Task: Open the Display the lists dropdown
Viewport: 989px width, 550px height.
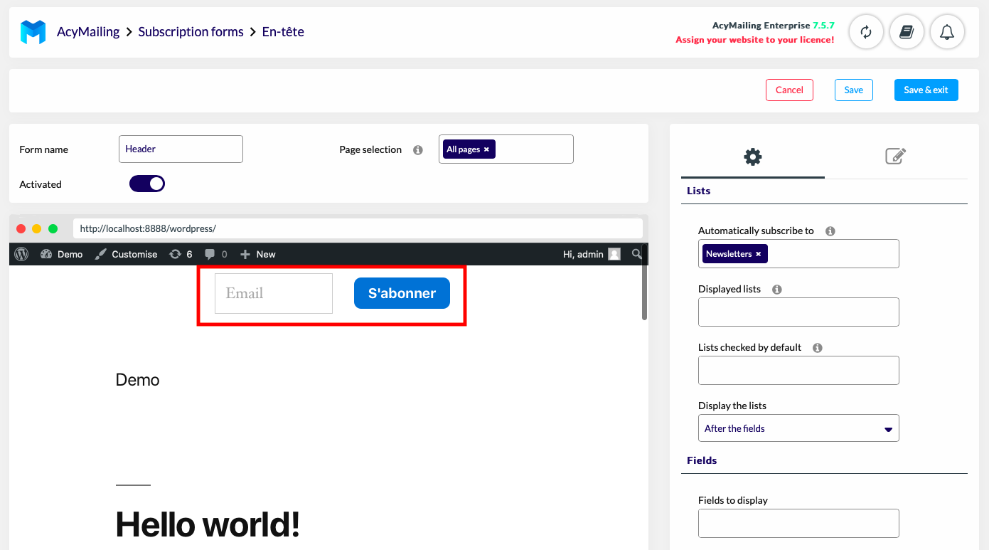Action: (x=798, y=428)
